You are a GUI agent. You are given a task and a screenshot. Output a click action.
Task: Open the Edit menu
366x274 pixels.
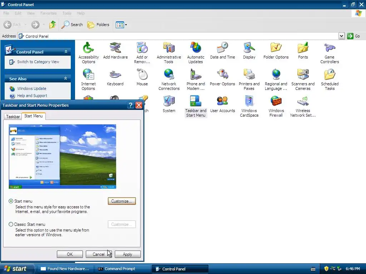click(x=18, y=13)
